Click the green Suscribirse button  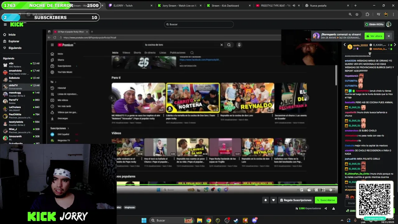click(x=326, y=200)
